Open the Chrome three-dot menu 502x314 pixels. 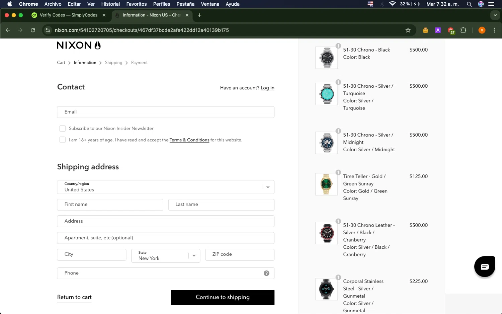[x=494, y=30]
